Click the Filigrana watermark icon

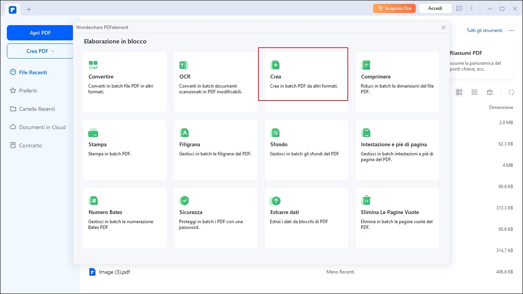tap(184, 133)
